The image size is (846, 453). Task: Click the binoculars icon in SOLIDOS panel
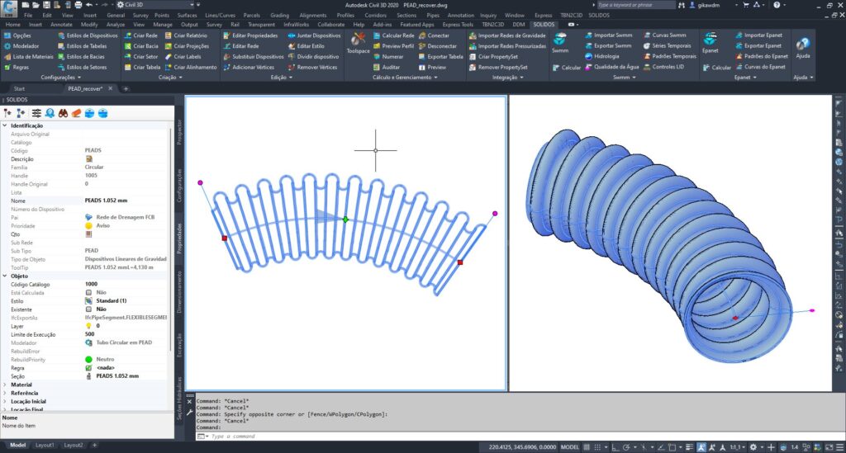point(63,113)
